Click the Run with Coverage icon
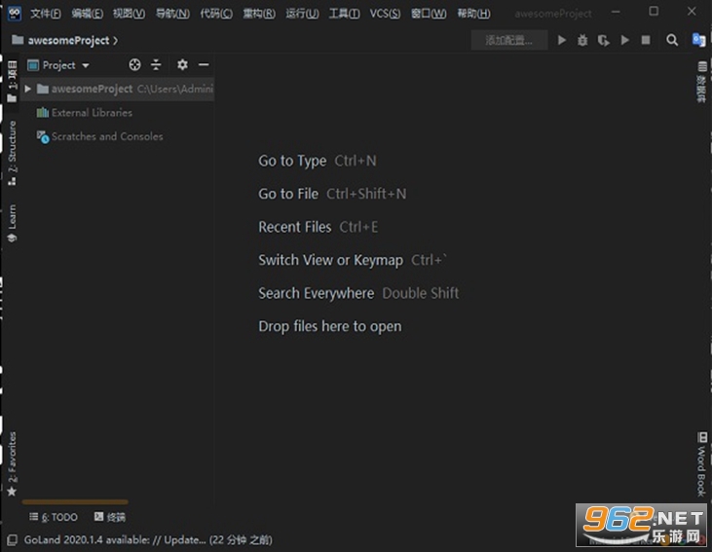The image size is (712, 552). [x=604, y=40]
